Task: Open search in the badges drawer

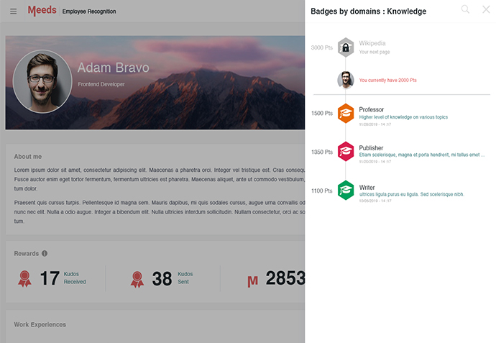Action: coord(465,9)
